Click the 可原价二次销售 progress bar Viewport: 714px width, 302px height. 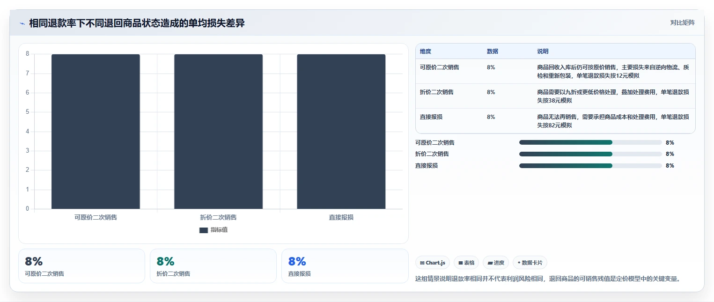coord(590,142)
